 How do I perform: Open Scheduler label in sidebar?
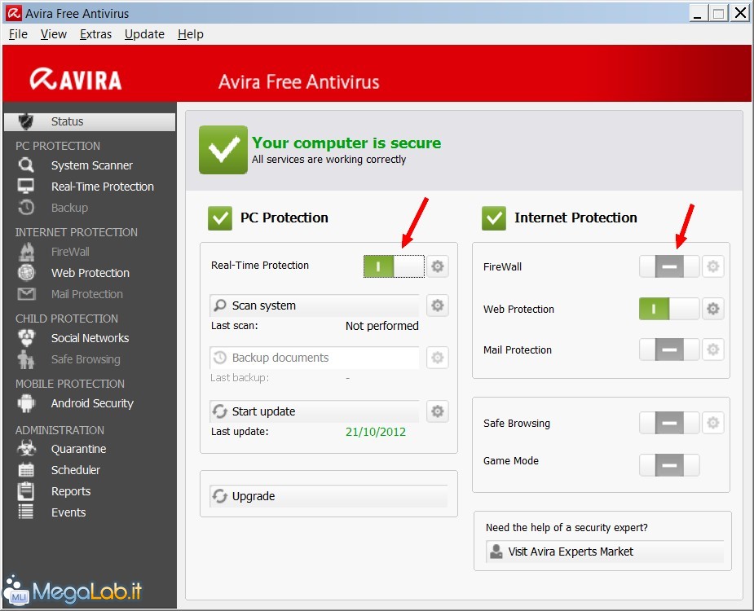coord(76,470)
